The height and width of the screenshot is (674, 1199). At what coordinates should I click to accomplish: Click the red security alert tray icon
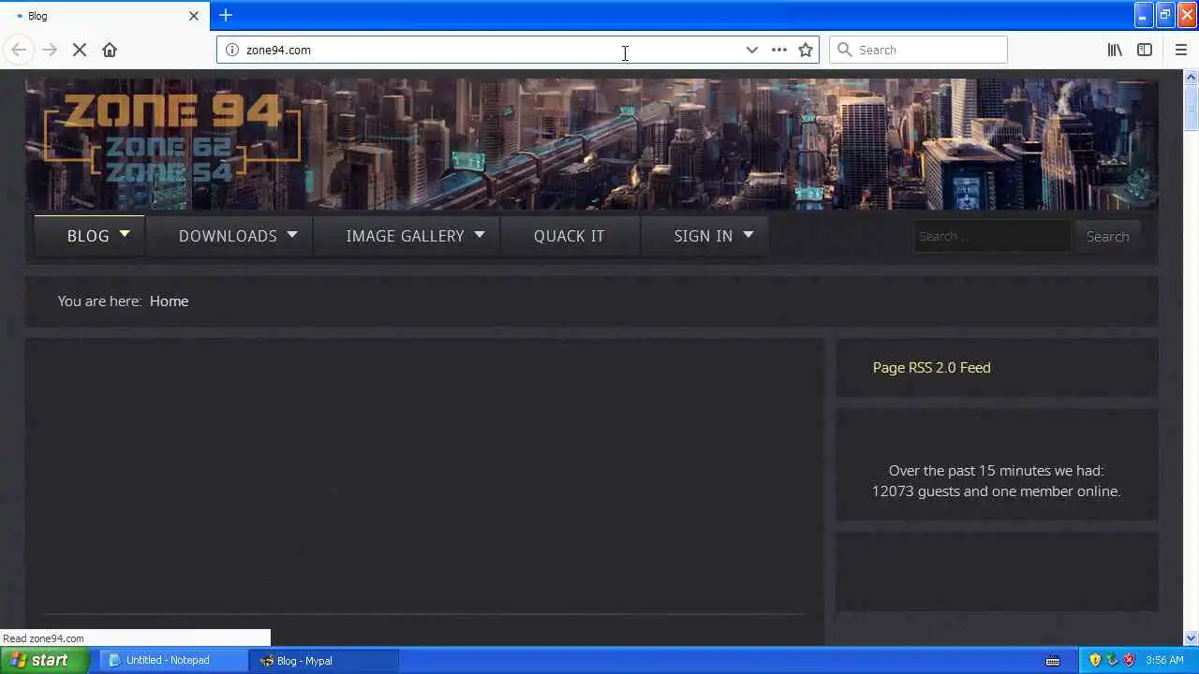pyautogui.click(x=1129, y=660)
